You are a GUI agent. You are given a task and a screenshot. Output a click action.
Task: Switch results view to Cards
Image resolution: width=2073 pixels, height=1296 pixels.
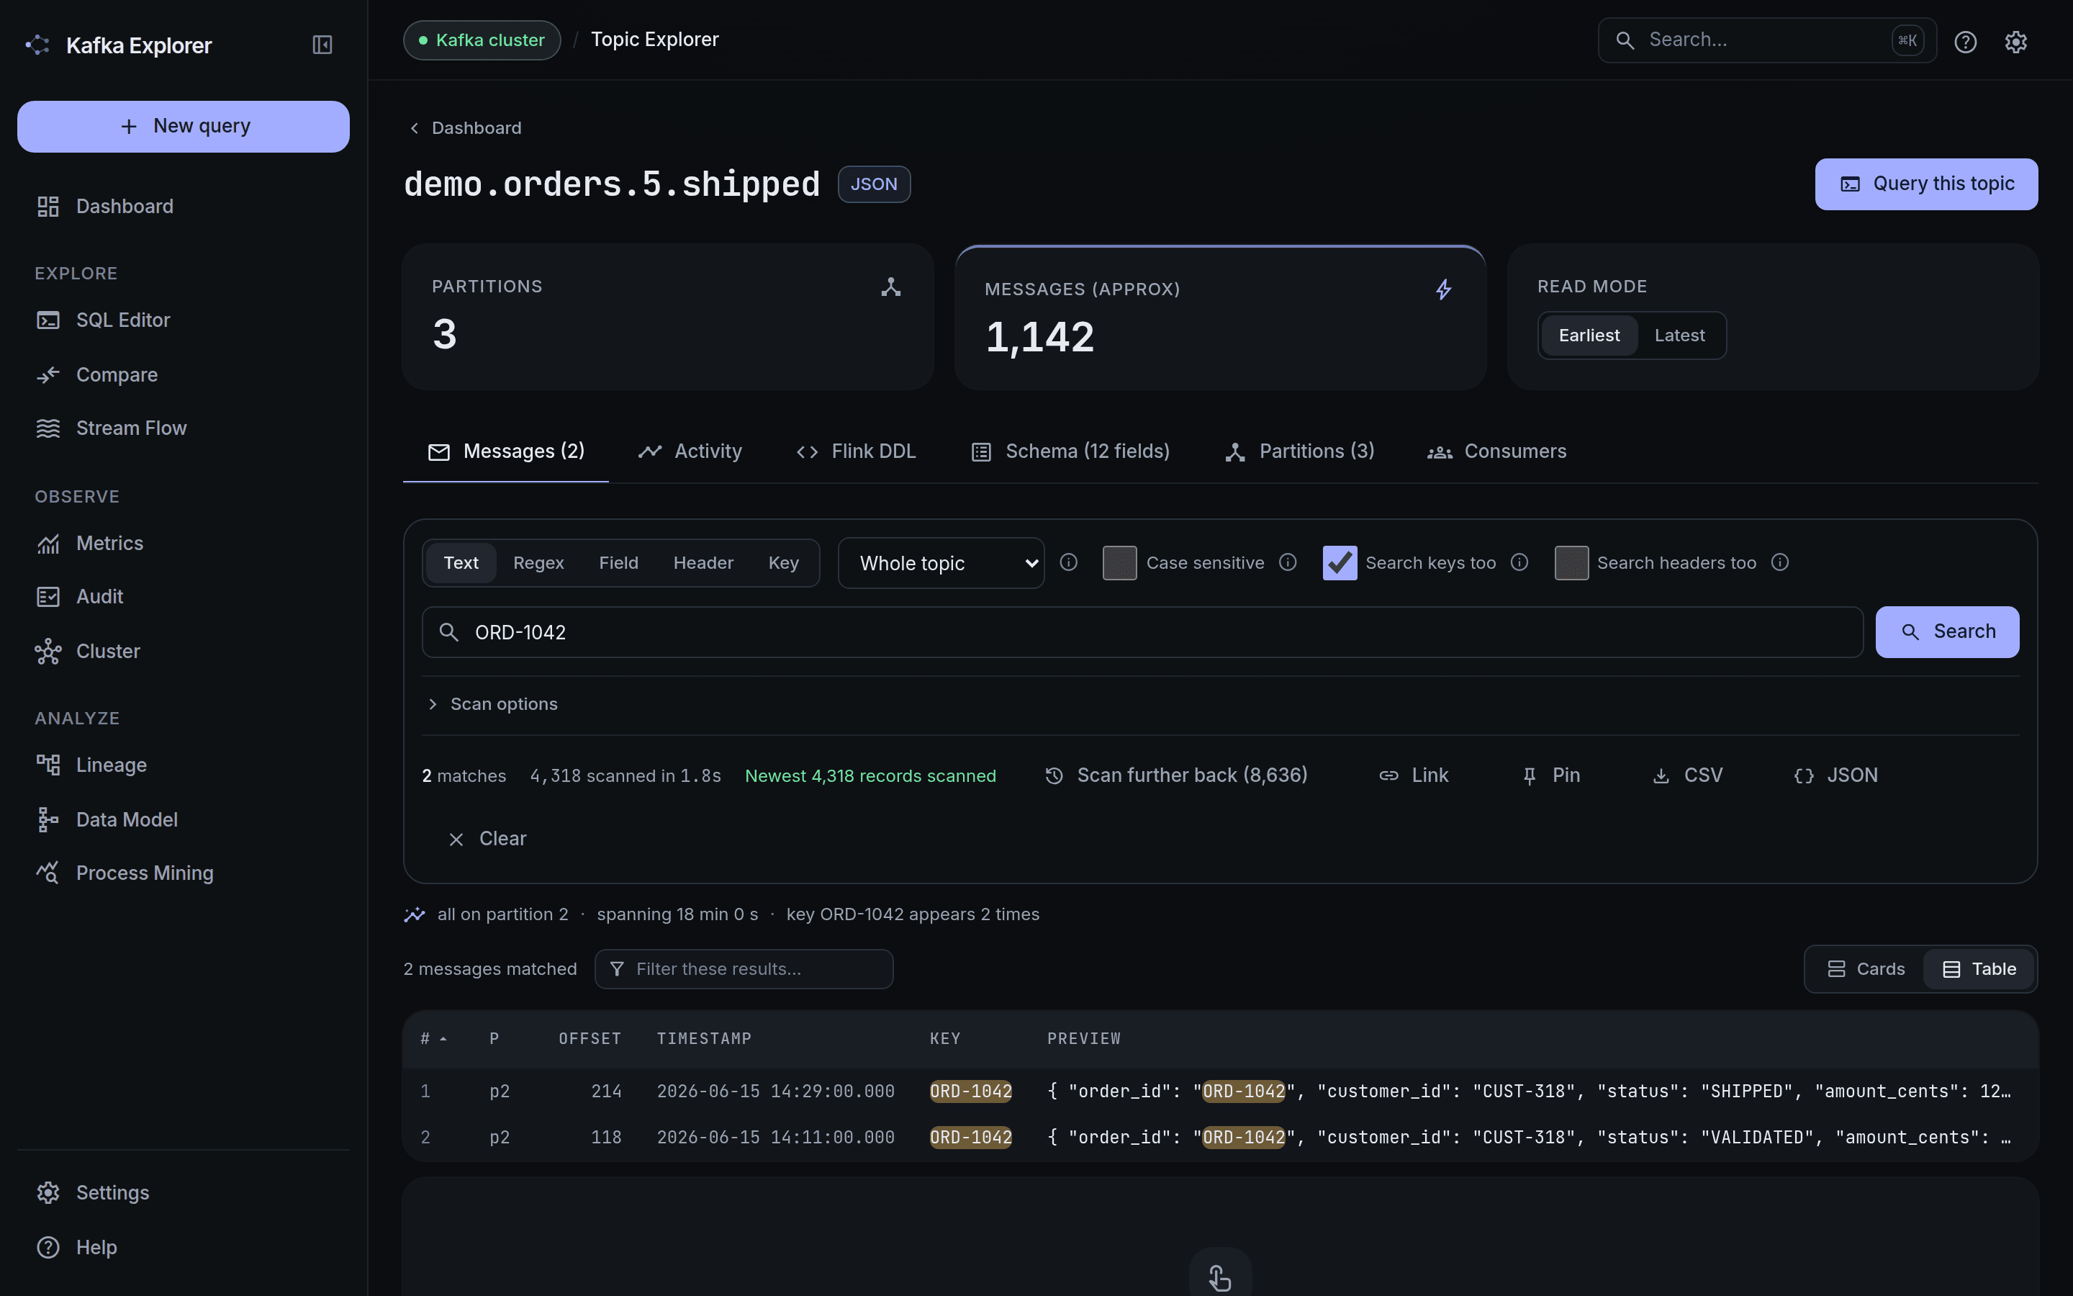(1866, 969)
